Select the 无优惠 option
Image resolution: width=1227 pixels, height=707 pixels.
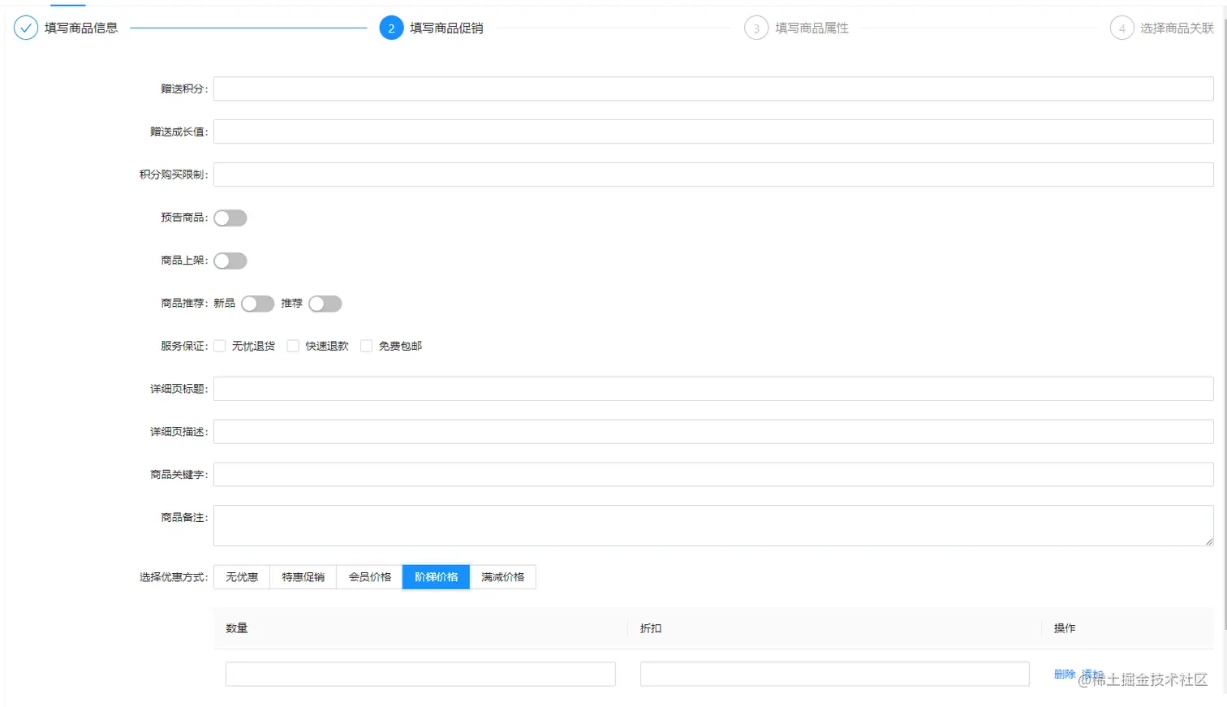242,577
